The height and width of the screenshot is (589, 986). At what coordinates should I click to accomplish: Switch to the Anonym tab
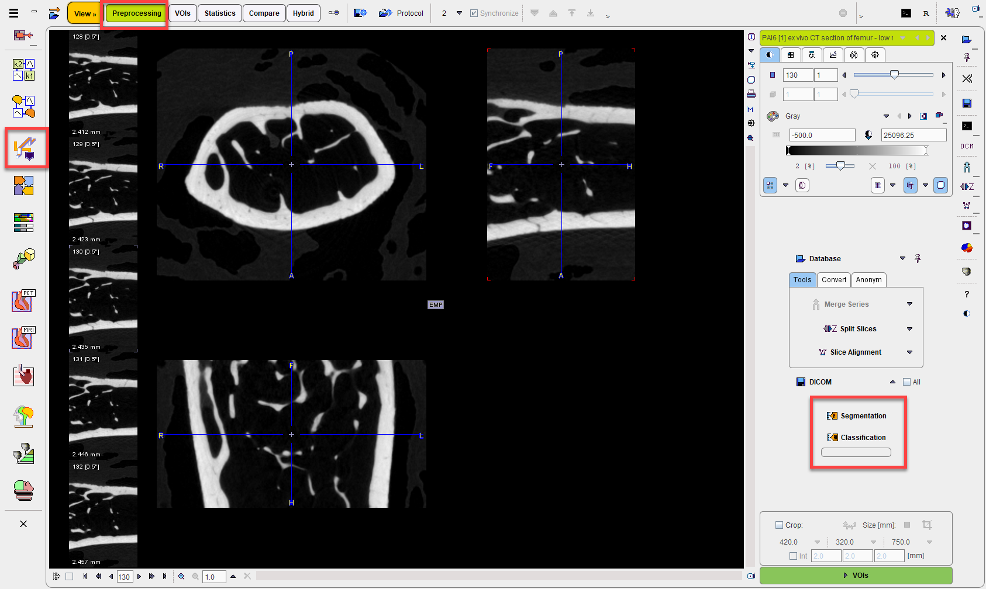click(868, 280)
